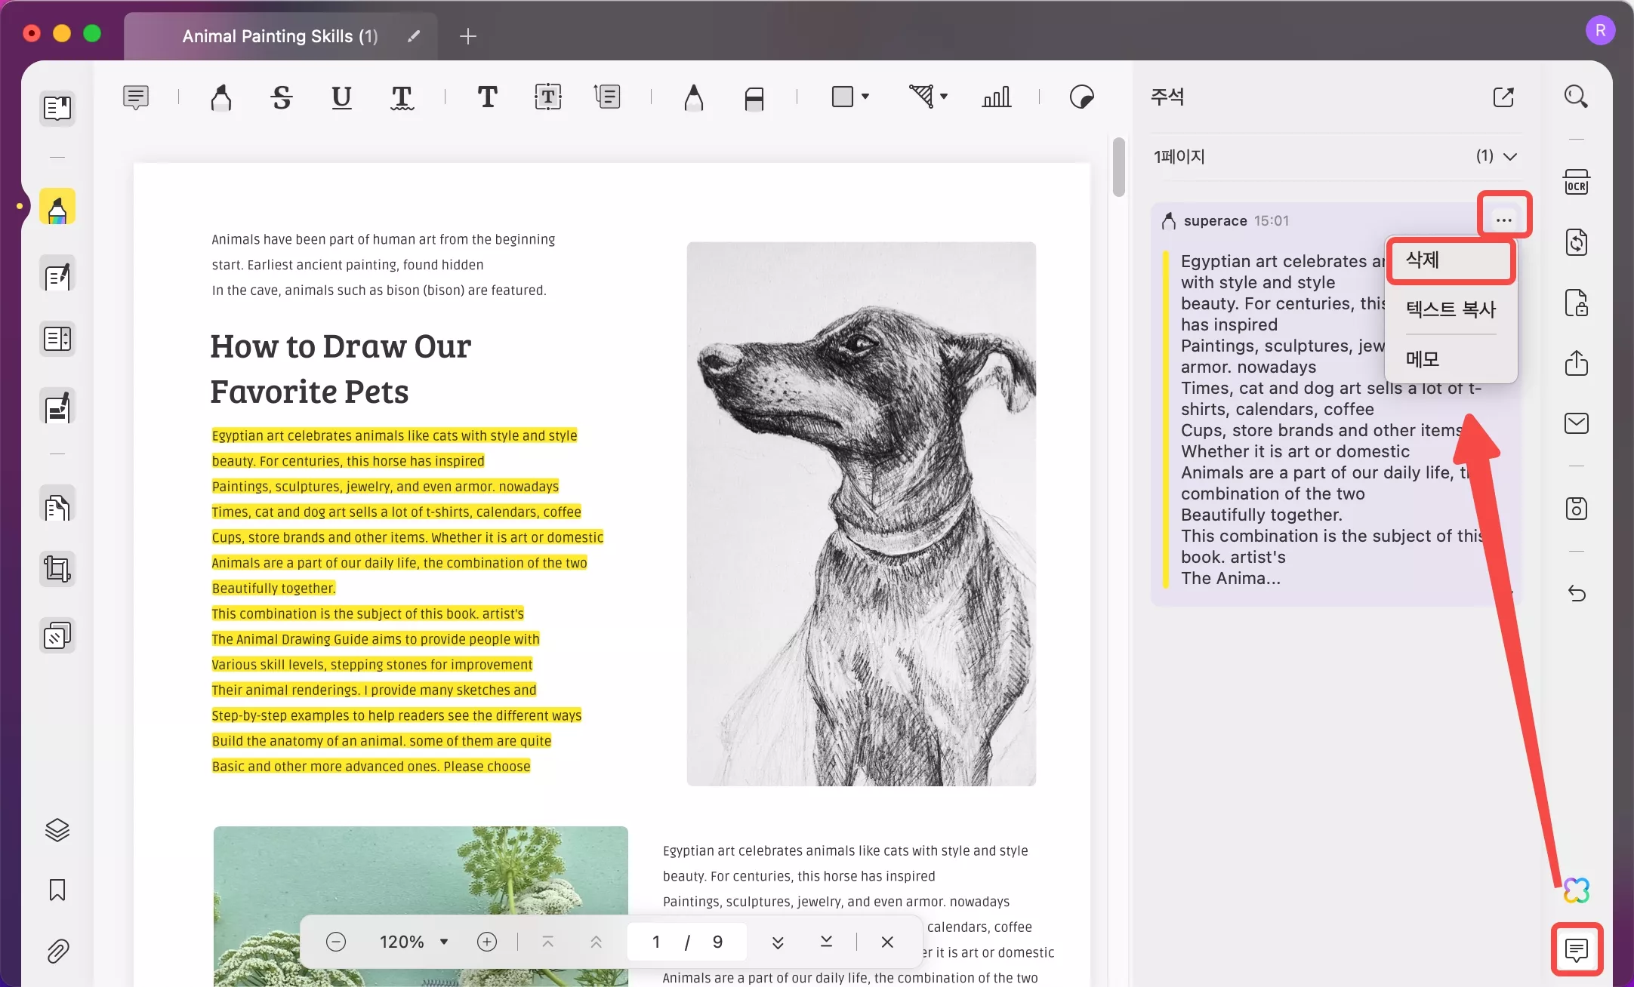Choose 메모 from the comment menu

click(x=1451, y=359)
